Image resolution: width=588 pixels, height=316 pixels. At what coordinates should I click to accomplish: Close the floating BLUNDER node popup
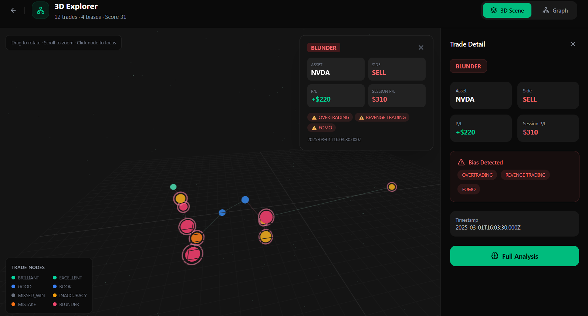coord(421,48)
